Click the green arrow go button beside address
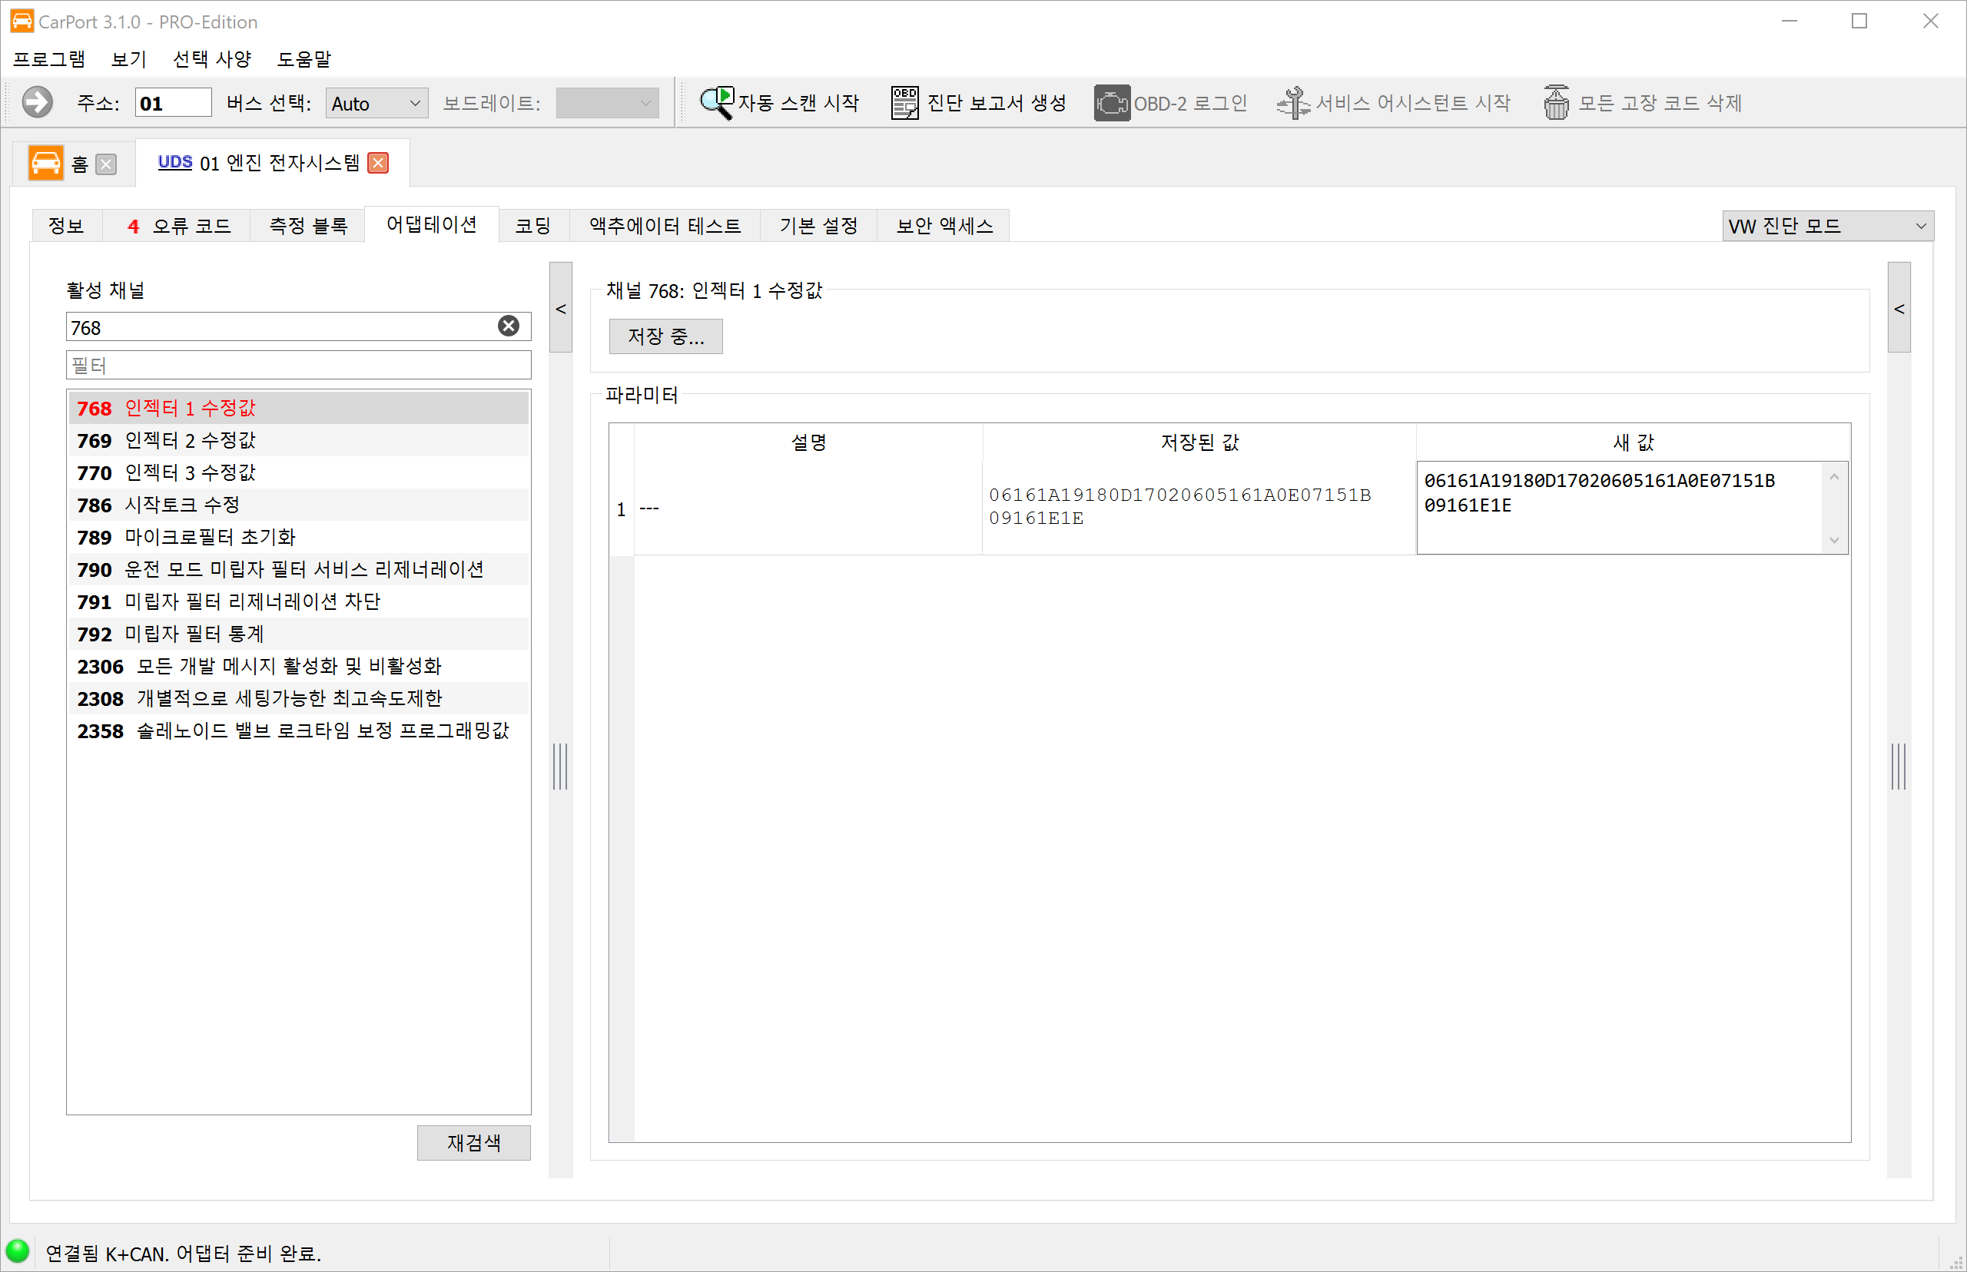1967x1272 pixels. click(36, 103)
